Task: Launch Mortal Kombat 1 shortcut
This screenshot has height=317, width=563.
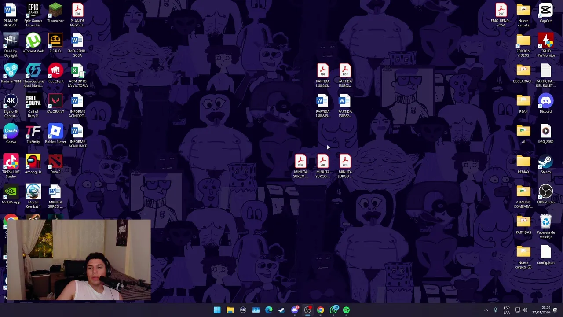Action: click(x=33, y=197)
